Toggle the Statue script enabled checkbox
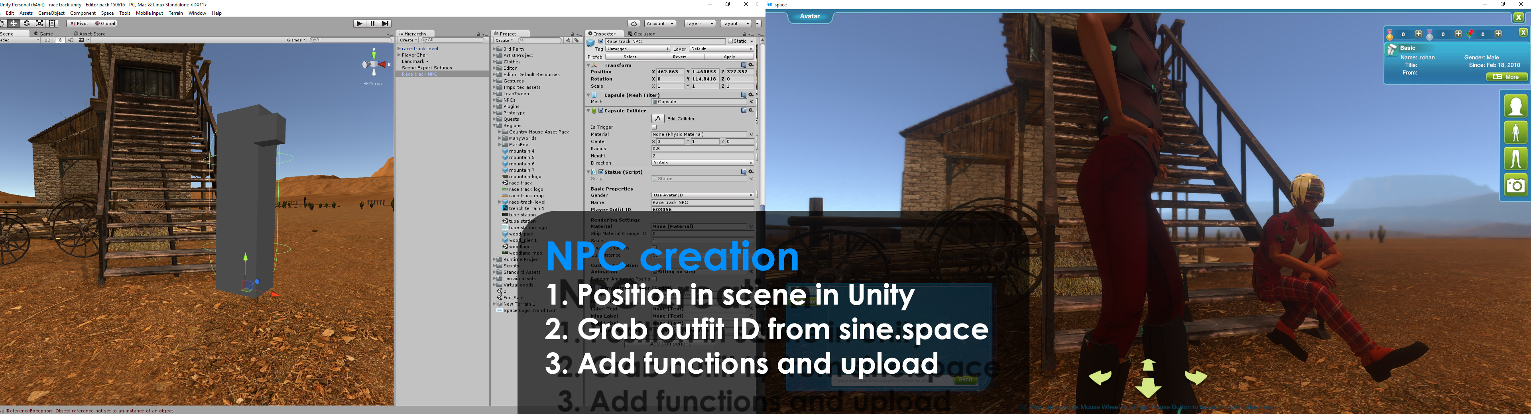The height and width of the screenshot is (414, 1531). pyautogui.click(x=601, y=172)
